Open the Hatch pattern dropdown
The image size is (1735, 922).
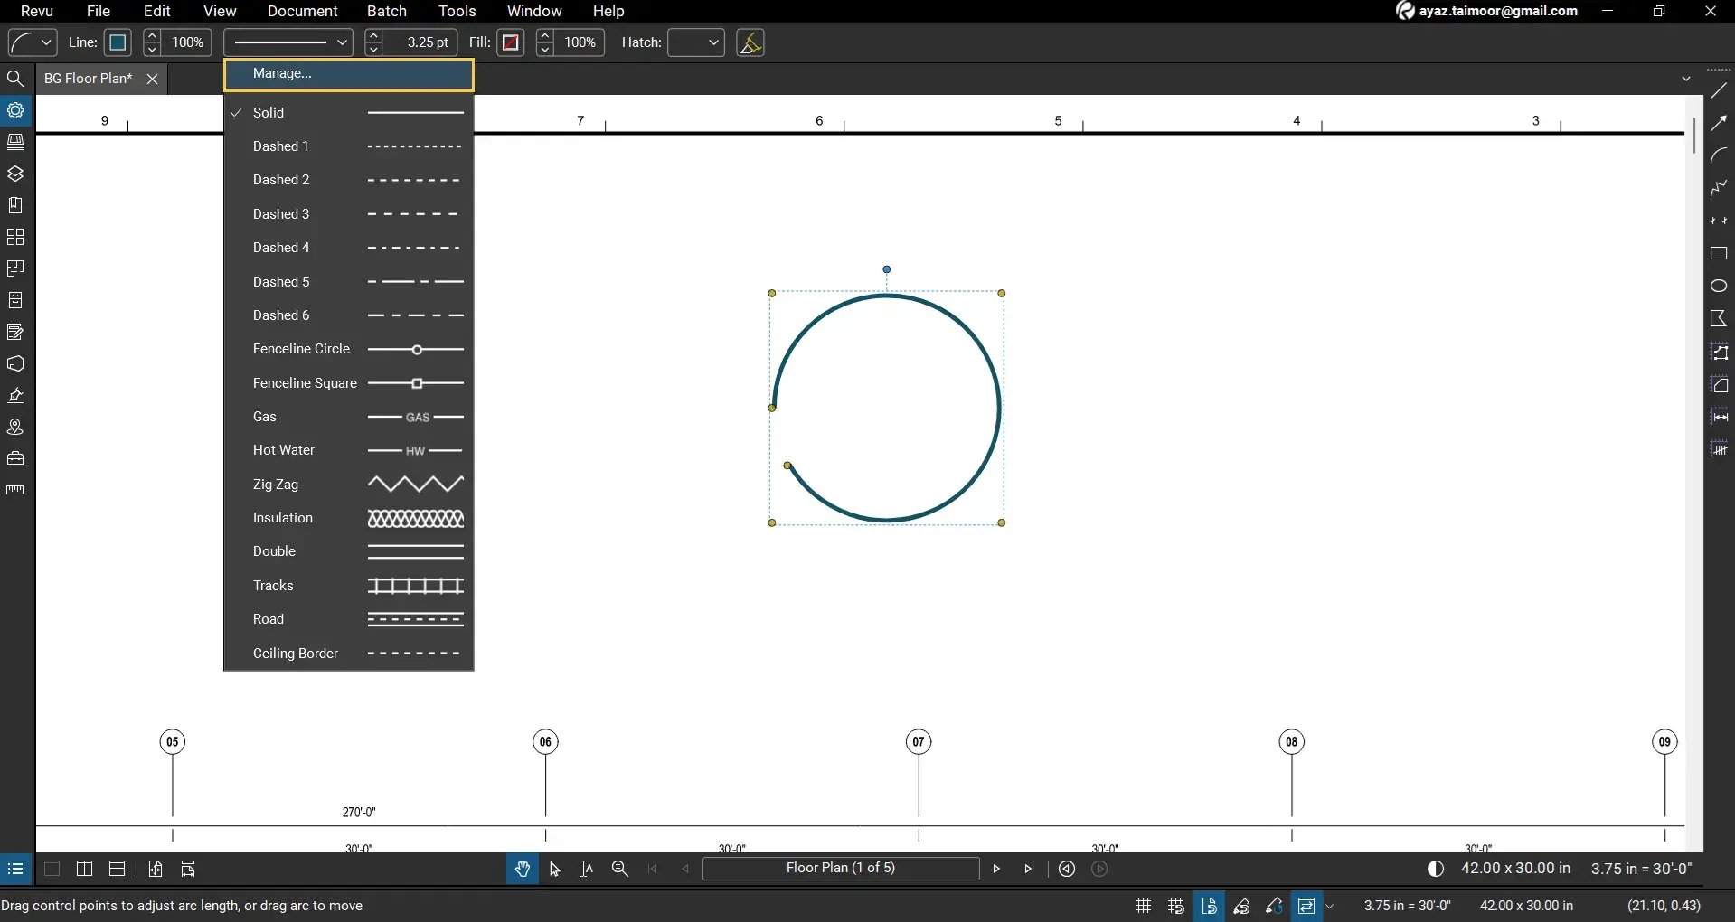point(695,42)
